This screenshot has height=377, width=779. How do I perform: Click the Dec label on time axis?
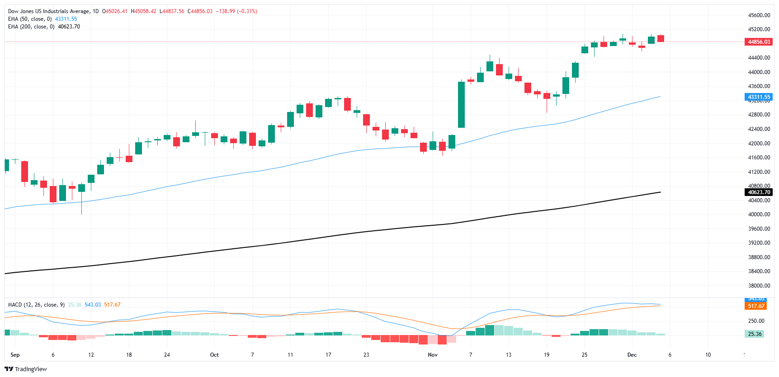632,355
